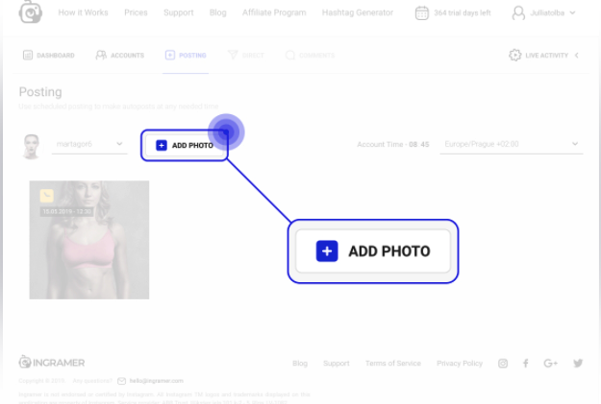The image size is (601, 404).
Task: Click the martagor6 account avatar
Action: click(x=32, y=146)
